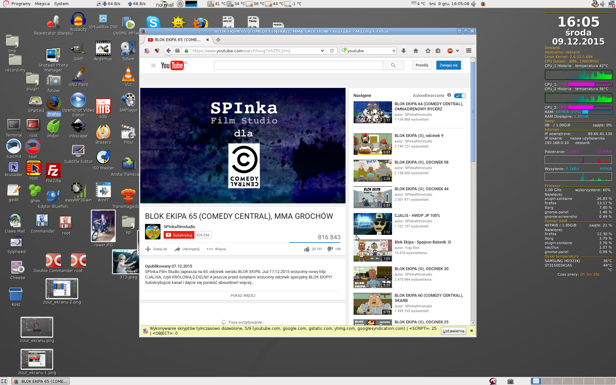616x385 pixels.
Task: Click the bookmark star icon in Firefox
Action: pyautogui.click(x=428, y=51)
